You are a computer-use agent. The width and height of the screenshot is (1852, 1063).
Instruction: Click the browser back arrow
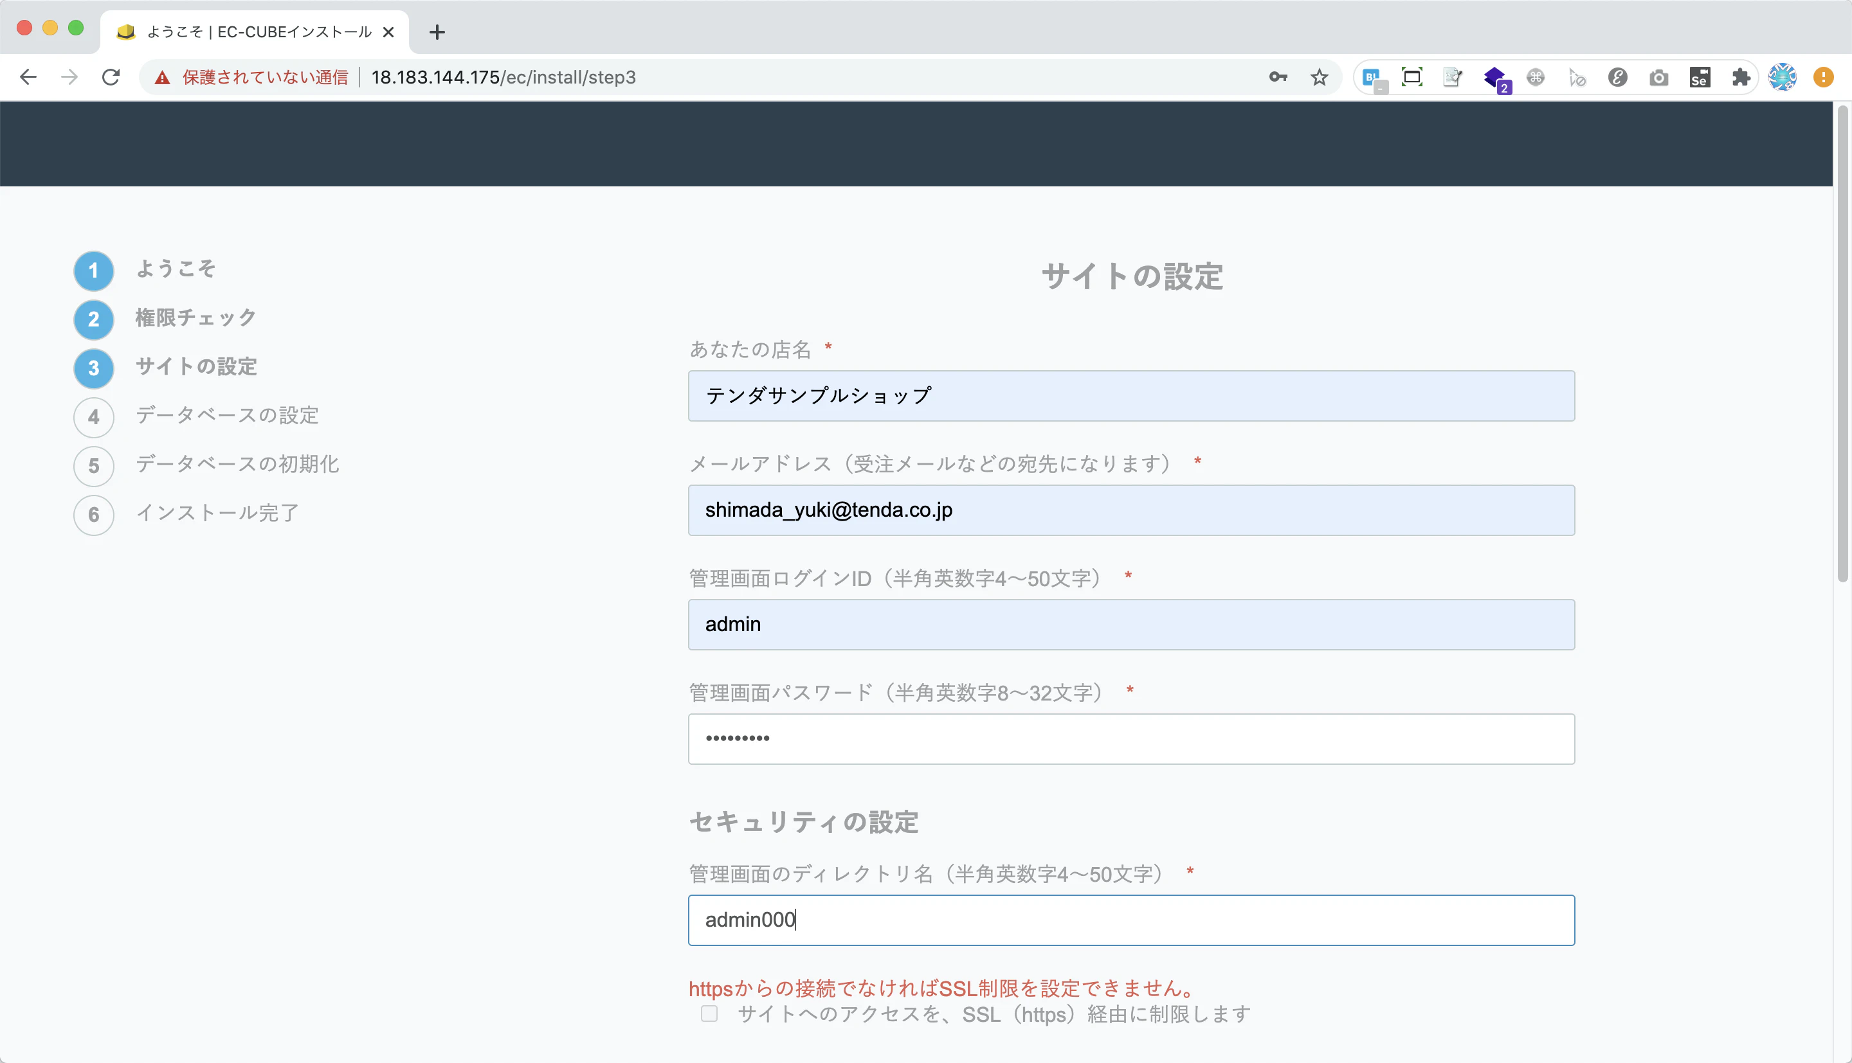pos(28,77)
